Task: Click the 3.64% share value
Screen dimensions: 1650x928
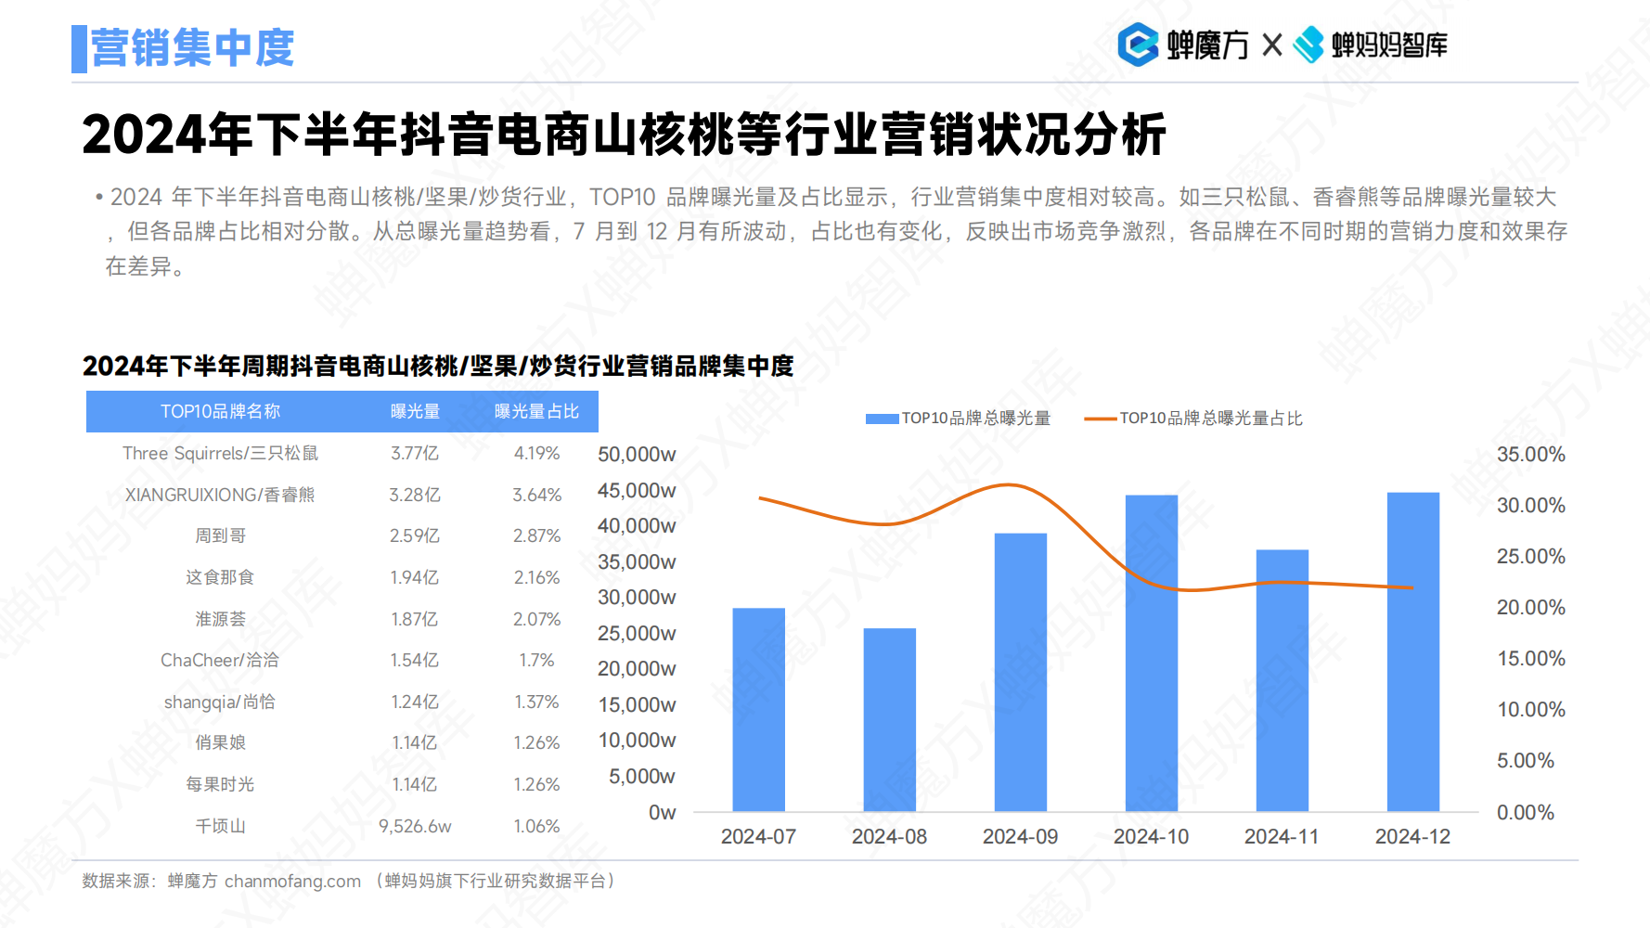Action: click(x=536, y=495)
